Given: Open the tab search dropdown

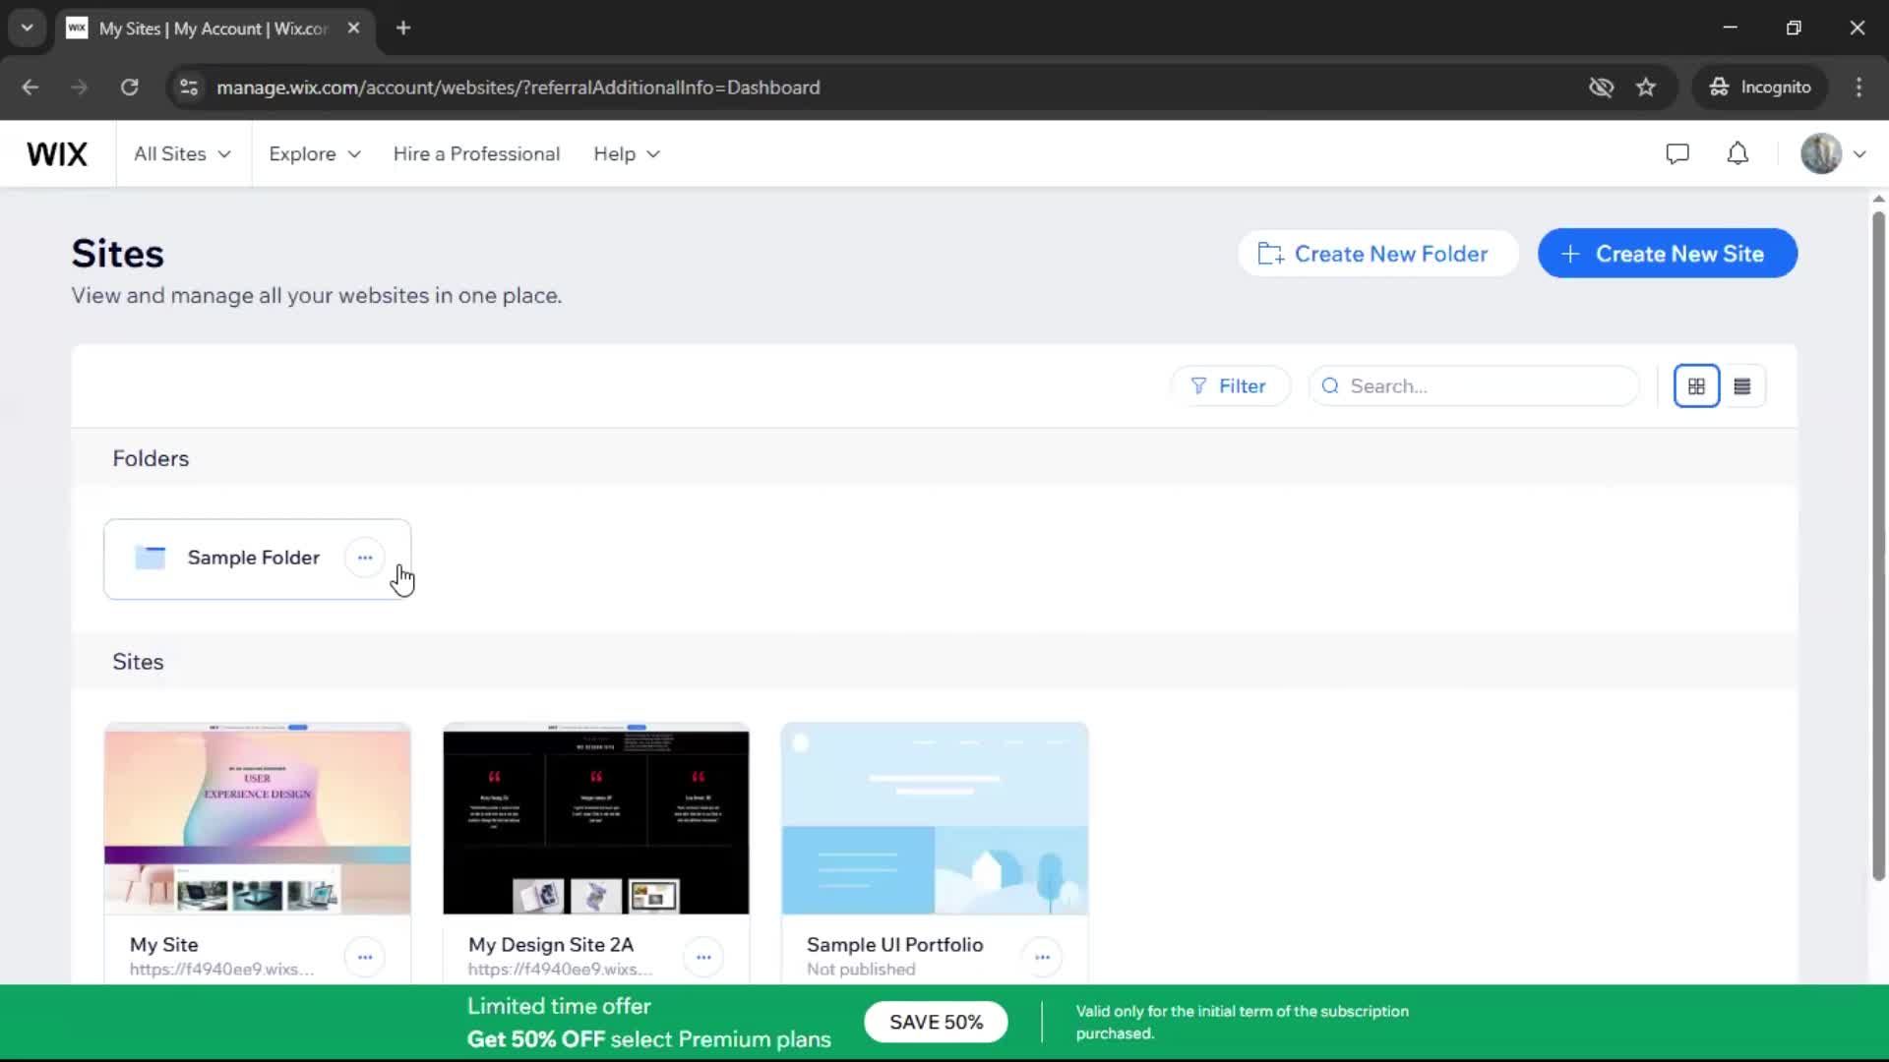Looking at the screenshot, I should click(x=28, y=29).
